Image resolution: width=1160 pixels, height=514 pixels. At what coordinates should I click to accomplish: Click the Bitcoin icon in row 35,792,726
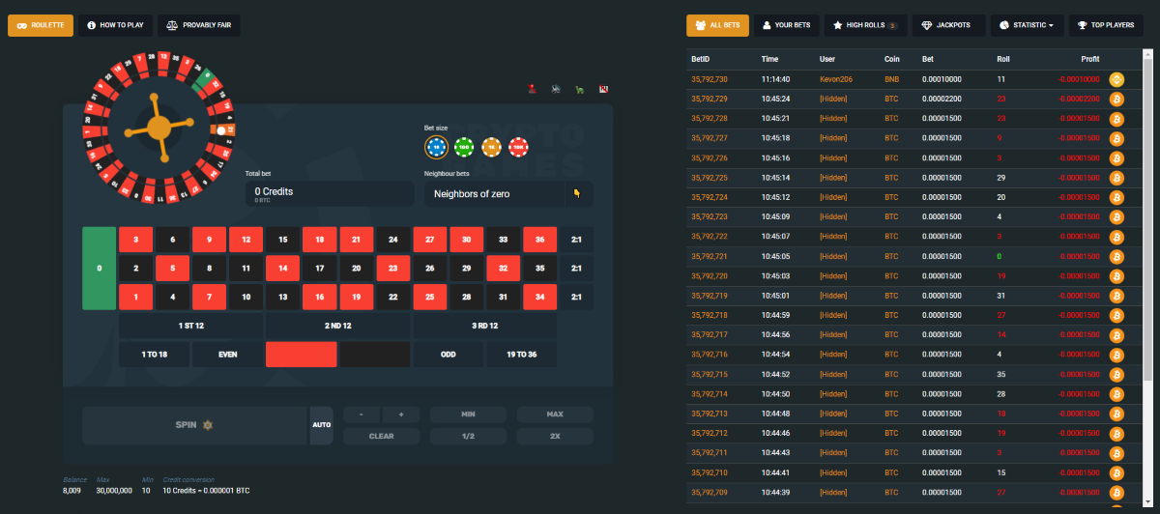[x=1116, y=158]
